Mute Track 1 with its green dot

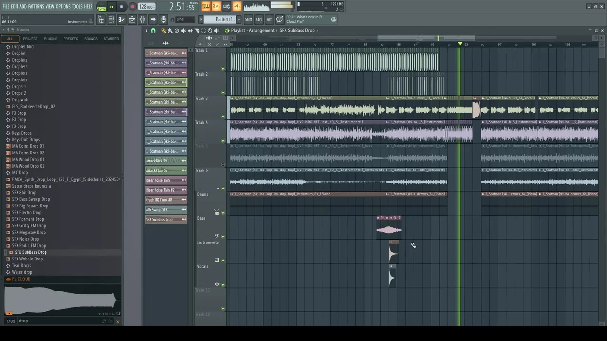(x=223, y=69)
